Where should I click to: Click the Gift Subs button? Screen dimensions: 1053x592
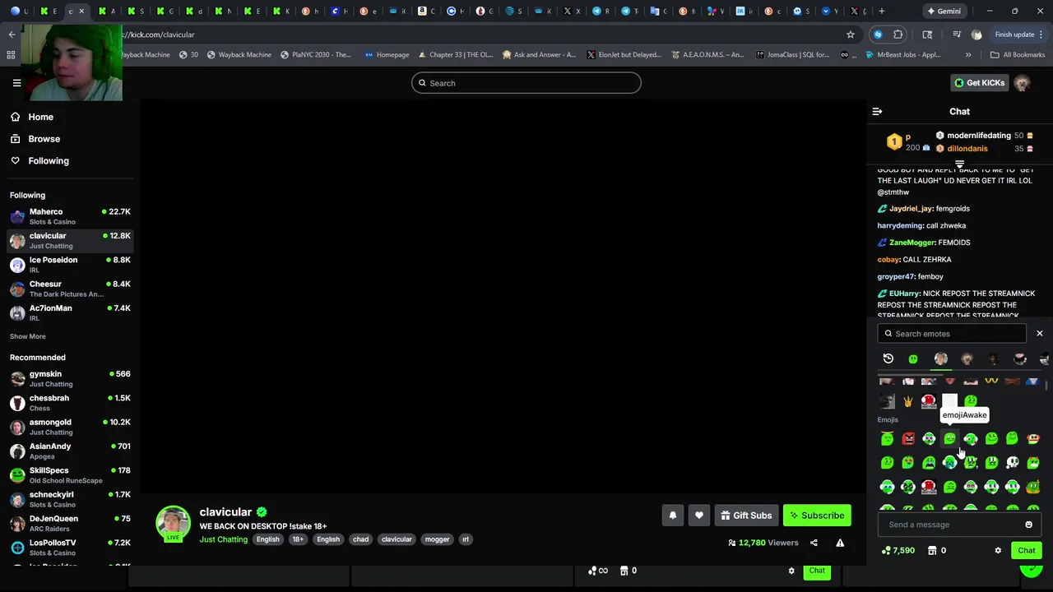coord(746,516)
